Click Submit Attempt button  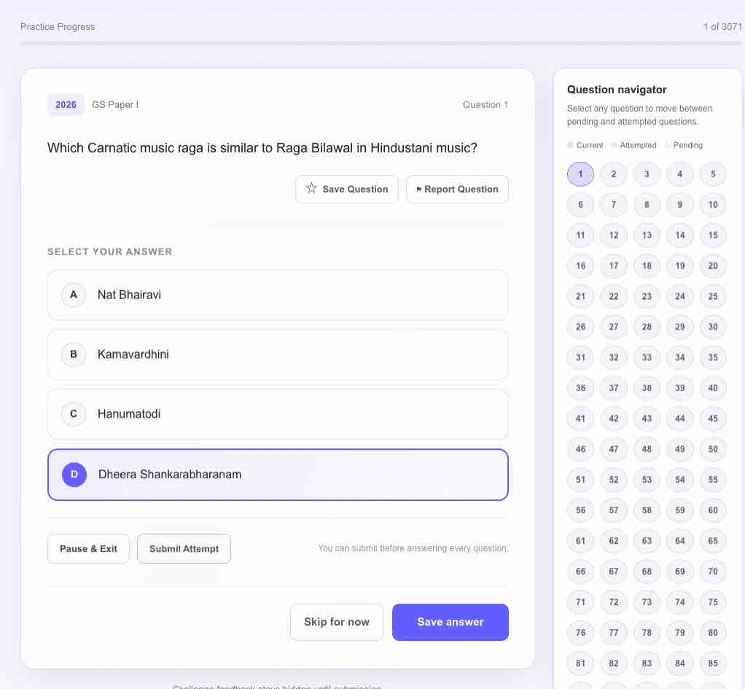[184, 549]
